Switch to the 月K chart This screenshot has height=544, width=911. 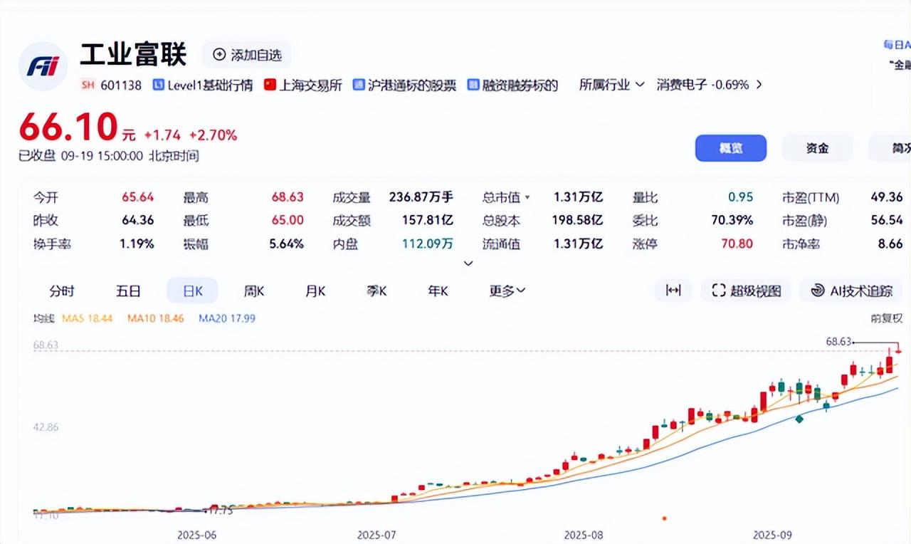pos(315,291)
